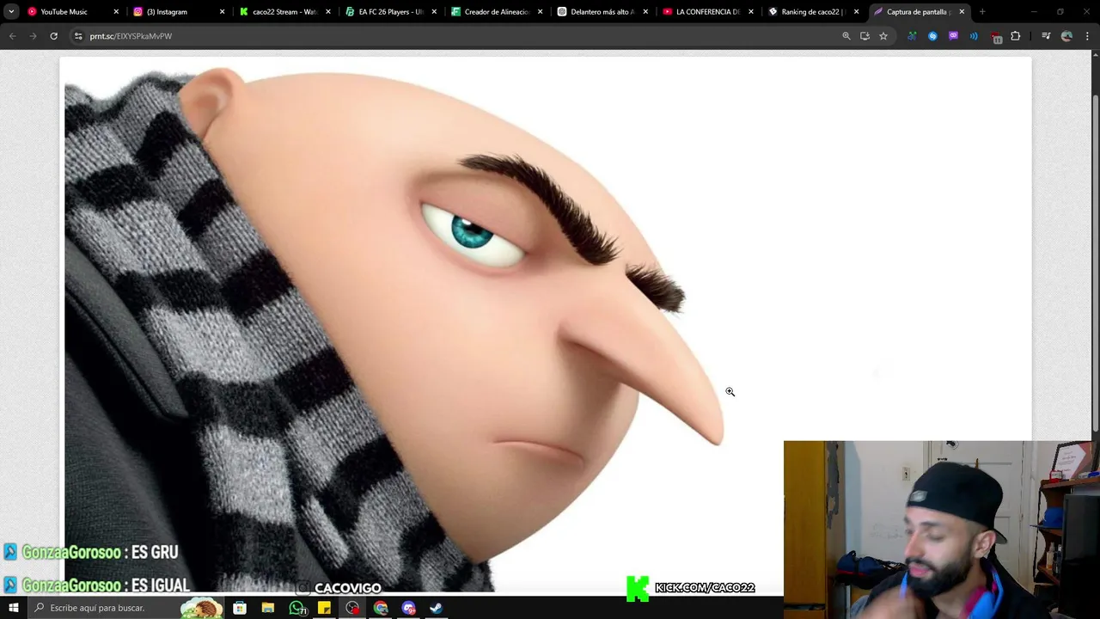
Task: Open Chrome's three-dot menu
Action: coord(1087,36)
